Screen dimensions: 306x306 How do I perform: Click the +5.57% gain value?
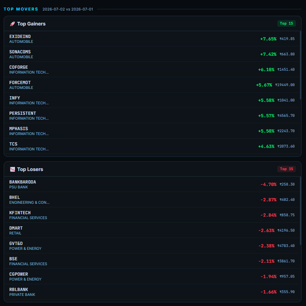click(x=266, y=116)
